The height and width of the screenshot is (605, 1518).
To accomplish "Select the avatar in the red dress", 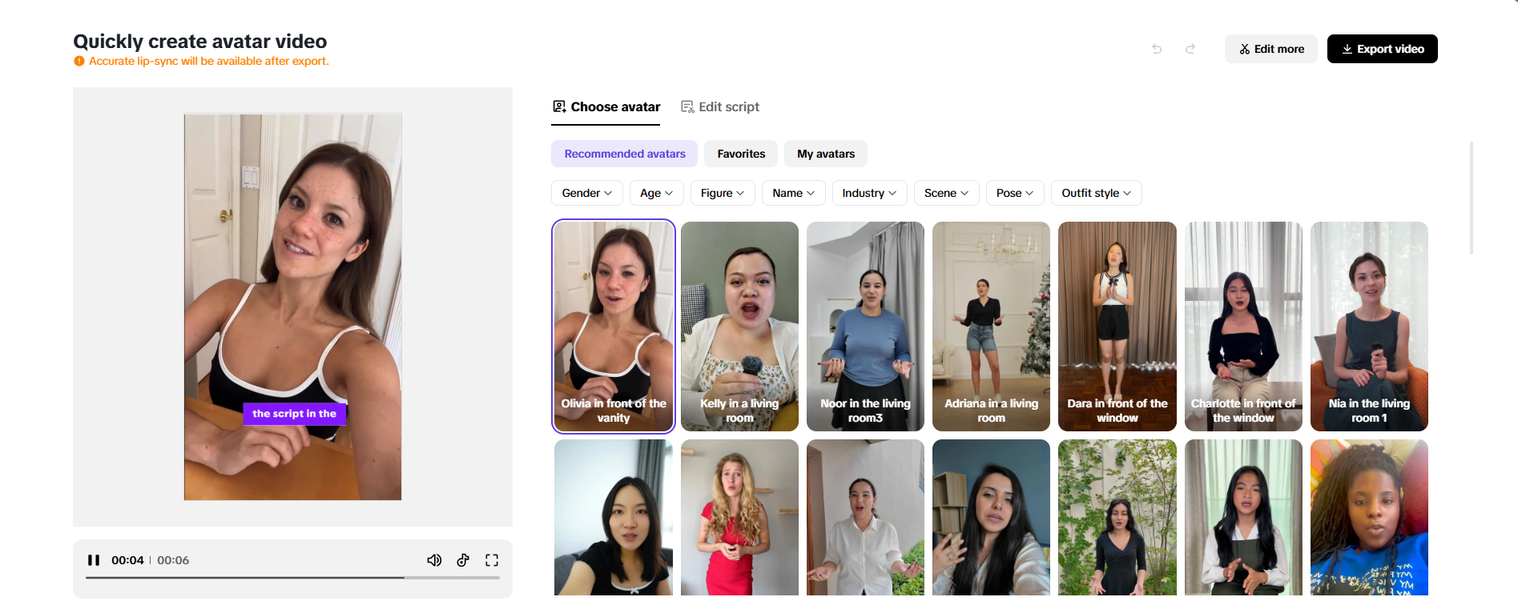I will pyautogui.click(x=739, y=517).
